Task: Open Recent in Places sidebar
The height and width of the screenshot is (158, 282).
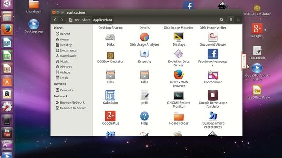Action: pyautogui.click(x=63, y=34)
